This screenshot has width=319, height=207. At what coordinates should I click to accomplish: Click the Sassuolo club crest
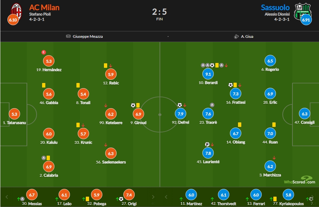(x=302, y=11)
